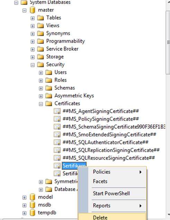The image size is (170, 220).
Task: Click the msdb database cylinder icon
Action: [x=33, y=205]
